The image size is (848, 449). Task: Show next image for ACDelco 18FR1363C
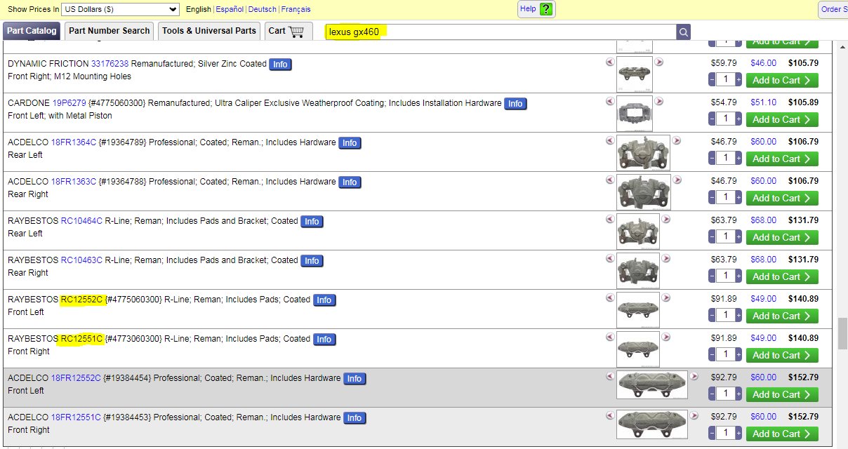pyautogui.click(x=677, y=180)
